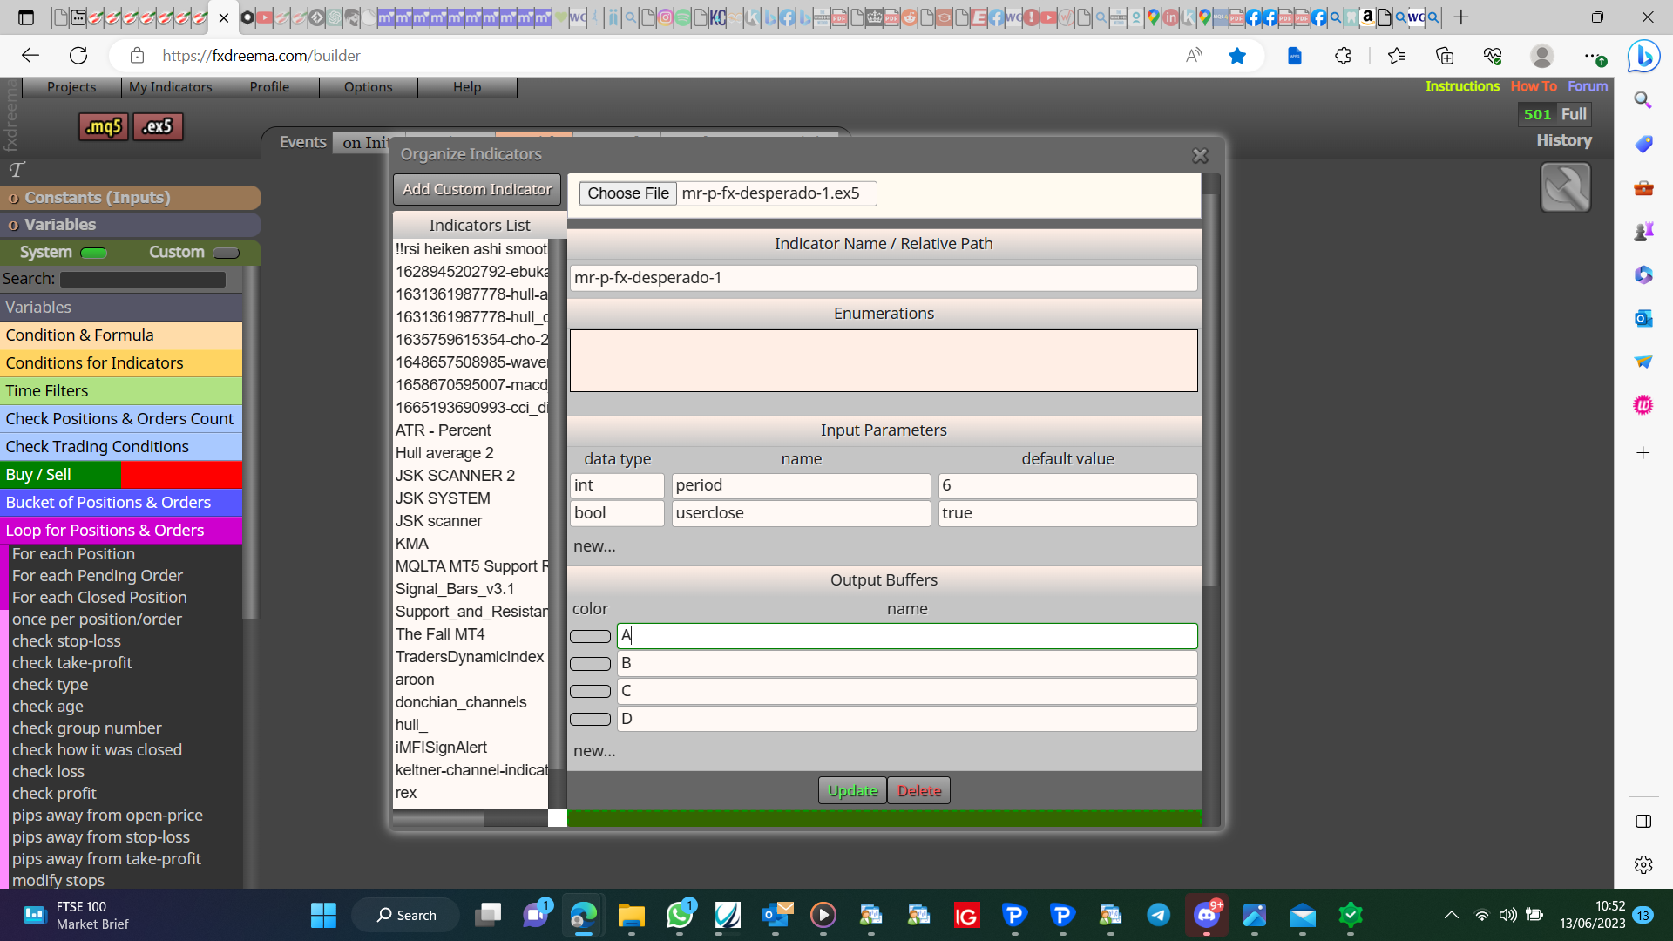This screenshot has height=941, width=1673.
Task: Click new... under Input Parameters
Action: click(x=594, y=546)
